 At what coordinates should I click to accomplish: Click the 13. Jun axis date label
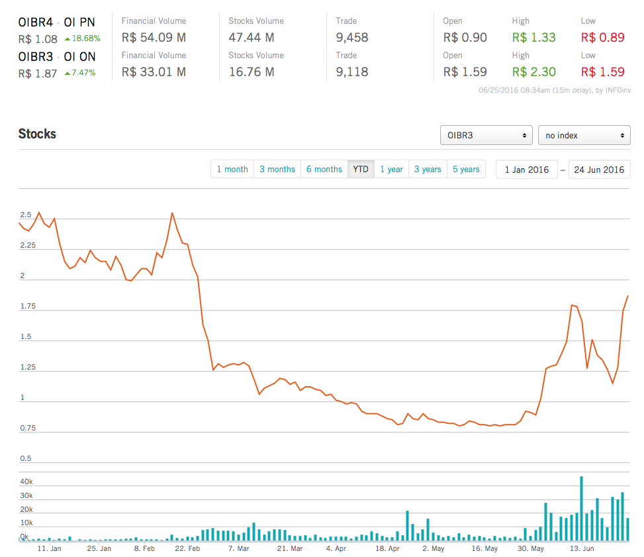click(x=582, y=549)
